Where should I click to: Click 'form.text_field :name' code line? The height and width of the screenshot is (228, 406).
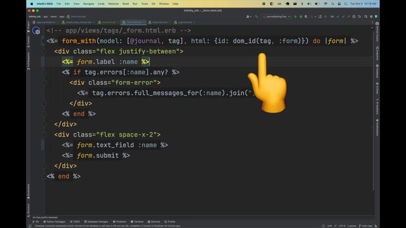(x=115, y=145)
